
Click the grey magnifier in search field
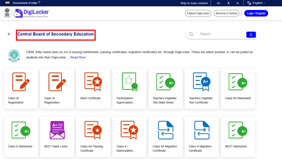click(191, 34)
